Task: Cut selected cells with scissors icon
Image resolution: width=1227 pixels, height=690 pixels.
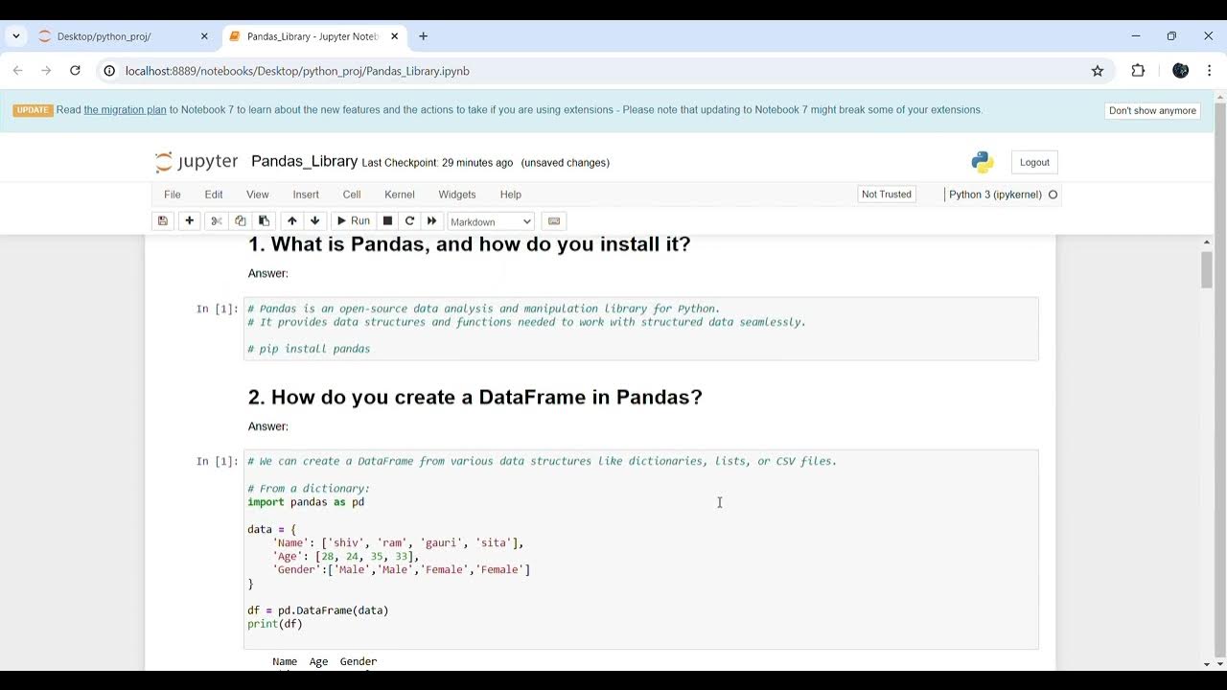Action: pos(217,220)
